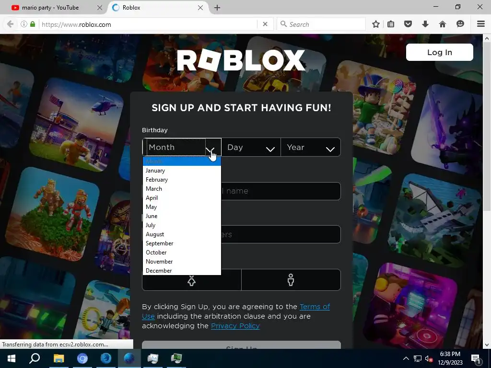The image size is (491, 368).
Task: Choose January from month list
Action: (182, 171)
